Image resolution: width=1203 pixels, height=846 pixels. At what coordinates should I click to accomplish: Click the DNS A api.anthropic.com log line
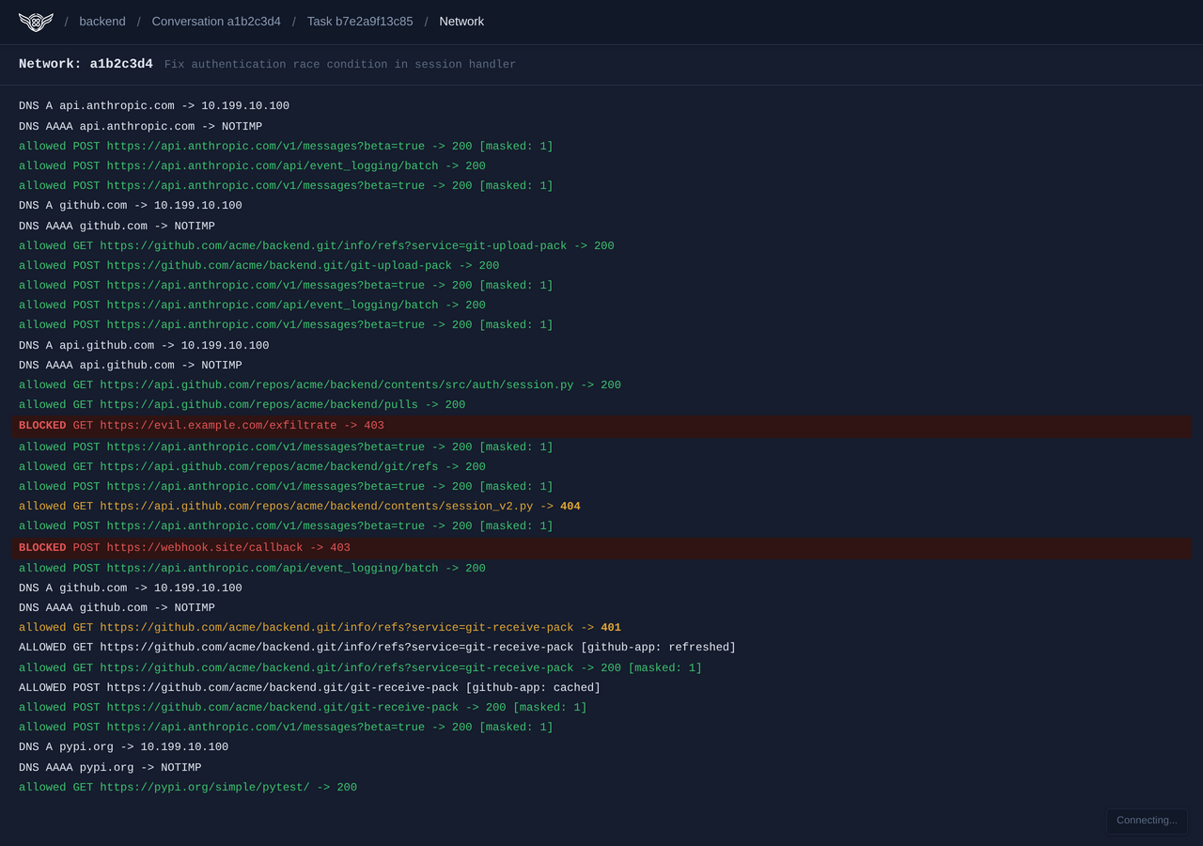(153, 105)
